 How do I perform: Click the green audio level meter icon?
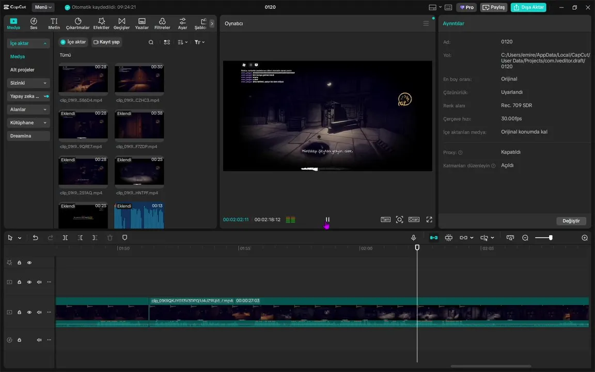point(290,220)
